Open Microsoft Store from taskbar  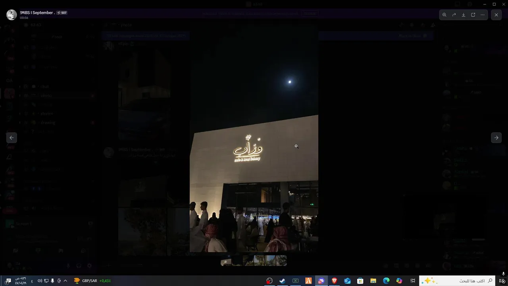[x=360, y=281]
